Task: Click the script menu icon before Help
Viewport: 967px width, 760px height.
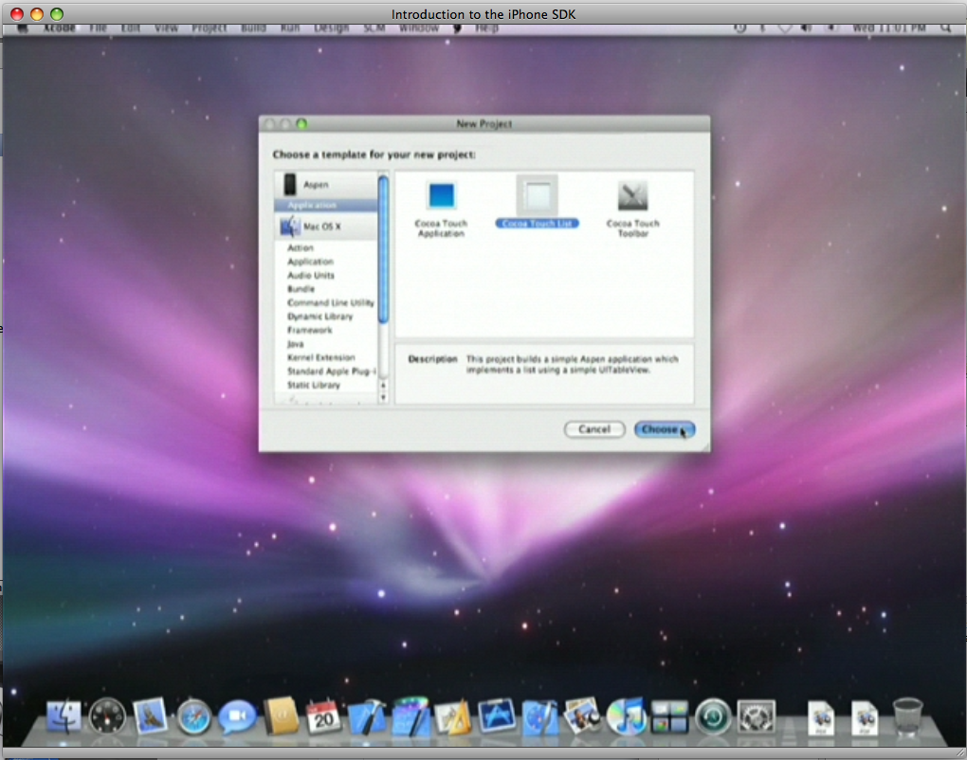Action: [x=458, y=28]
